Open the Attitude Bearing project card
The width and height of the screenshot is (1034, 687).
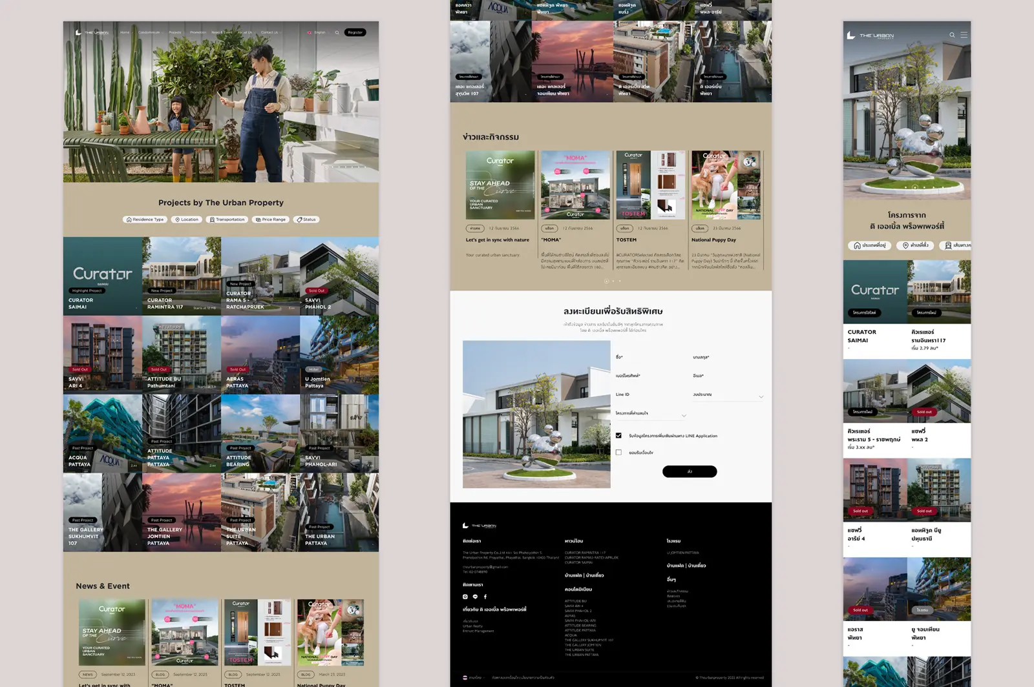point(260,433)
